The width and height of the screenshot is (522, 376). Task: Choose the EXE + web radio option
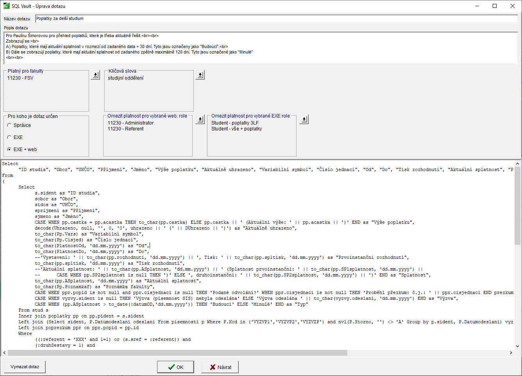(9, 150)
